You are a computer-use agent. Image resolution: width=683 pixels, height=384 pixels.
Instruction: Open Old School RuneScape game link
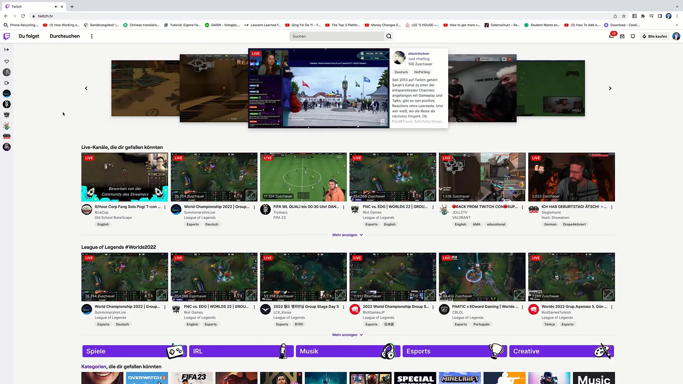(113, 218)
